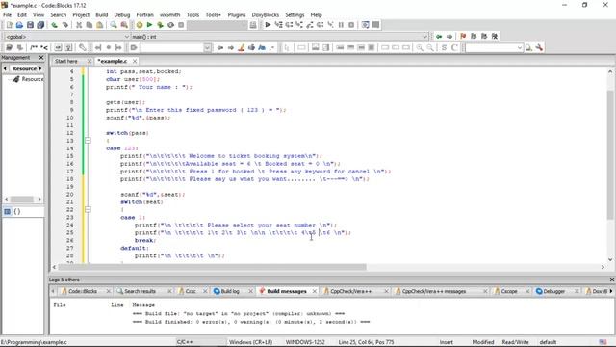Expand the combo box beside the wrench
Viewport: 616px width, 347px height.
520,47
